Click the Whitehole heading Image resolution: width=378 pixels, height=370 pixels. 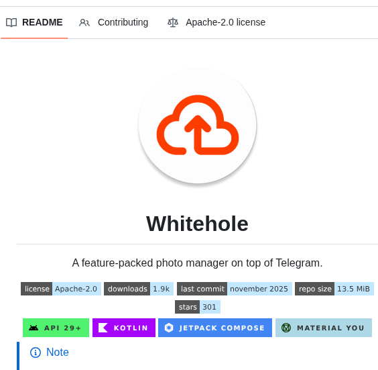[x=197, y=224]
